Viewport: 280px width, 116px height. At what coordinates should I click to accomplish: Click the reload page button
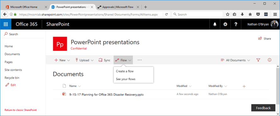click(166, 14)
